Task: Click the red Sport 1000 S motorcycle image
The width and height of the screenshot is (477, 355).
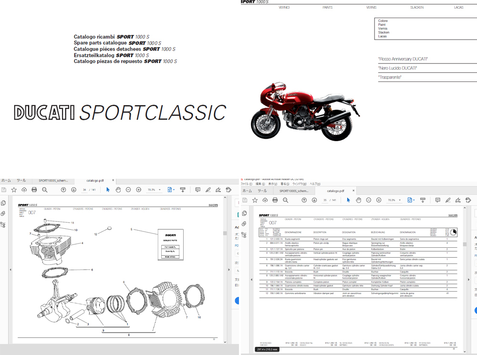Action: pyautogui.click(x=305, y=111)
